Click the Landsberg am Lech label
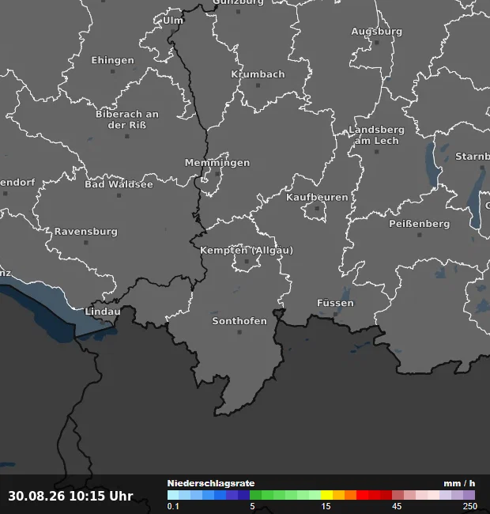The width and height of the screenshot is (490, 514). [x=377, y=135]
